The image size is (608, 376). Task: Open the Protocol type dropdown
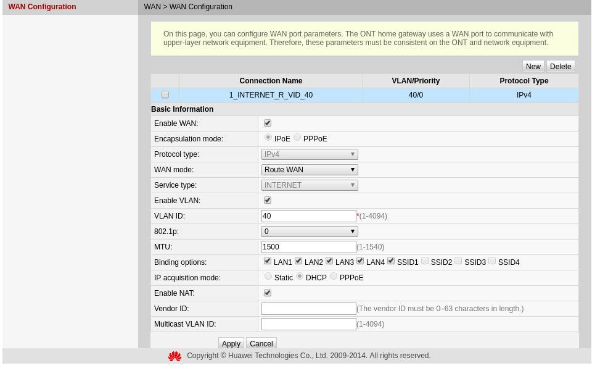coord(310,154)
